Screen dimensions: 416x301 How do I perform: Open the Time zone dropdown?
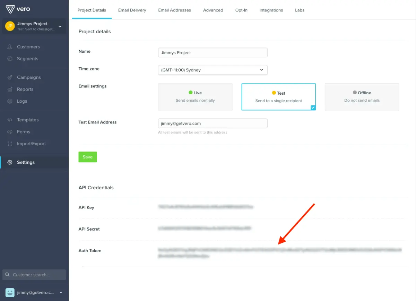pyautogui.click(x=213, y=70)
